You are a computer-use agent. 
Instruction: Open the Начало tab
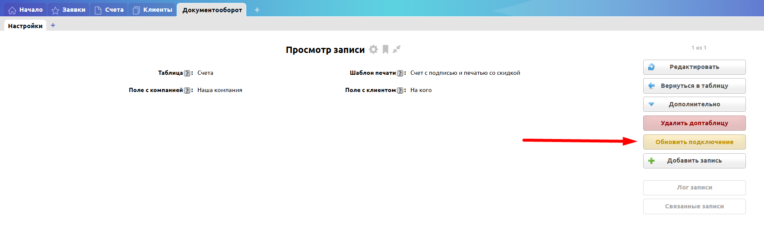pyautogui.click(x=26, y=10)
